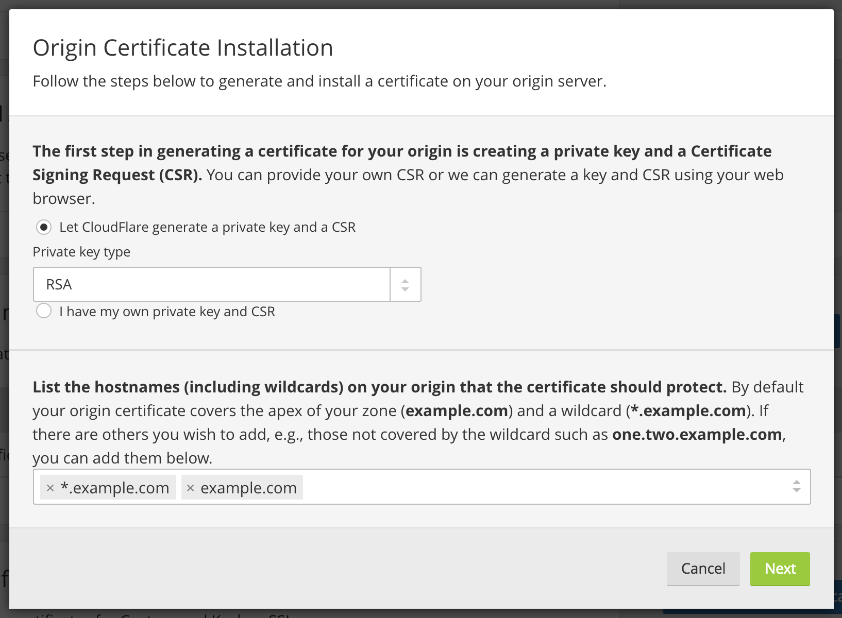
Task: Click the bold (*.example.com) wildcard in the description
Action: pyautogui.click(x=688, y=411)
